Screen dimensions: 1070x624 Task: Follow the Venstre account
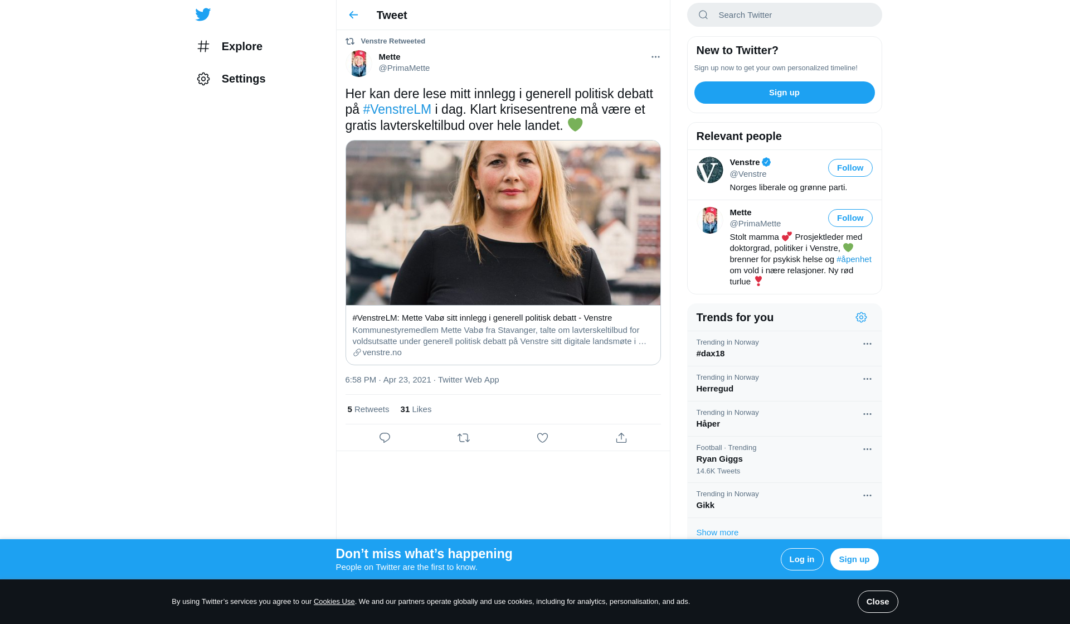850,168
